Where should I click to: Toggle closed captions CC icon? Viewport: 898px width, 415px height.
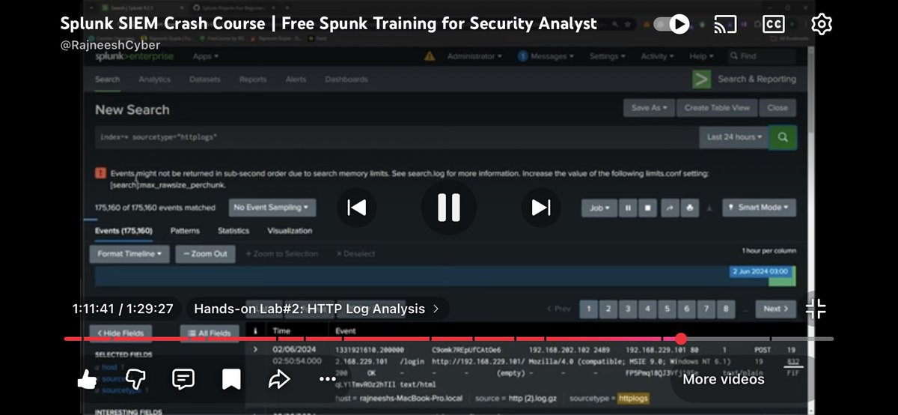pyautogui.click(x=773, y=24)
